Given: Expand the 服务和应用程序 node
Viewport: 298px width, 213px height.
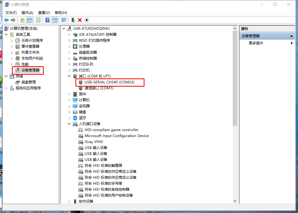Looking at the screenshot, I should (6, 88).
